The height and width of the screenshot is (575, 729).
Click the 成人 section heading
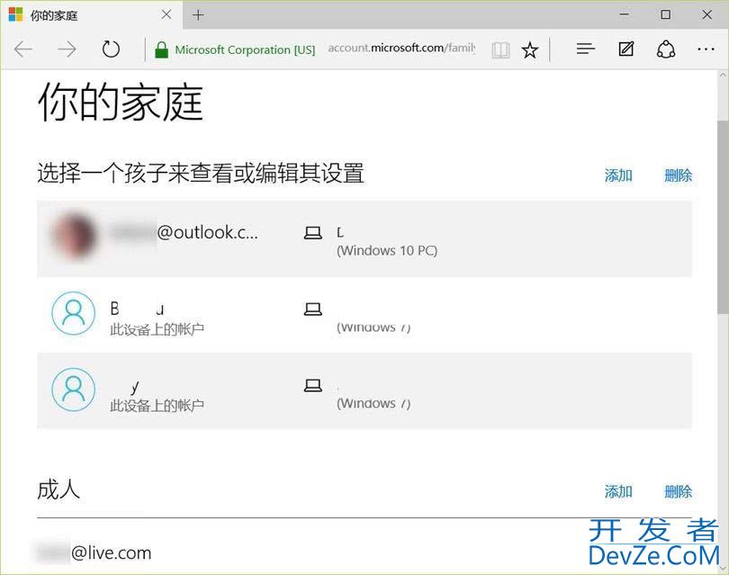point(58,490)
